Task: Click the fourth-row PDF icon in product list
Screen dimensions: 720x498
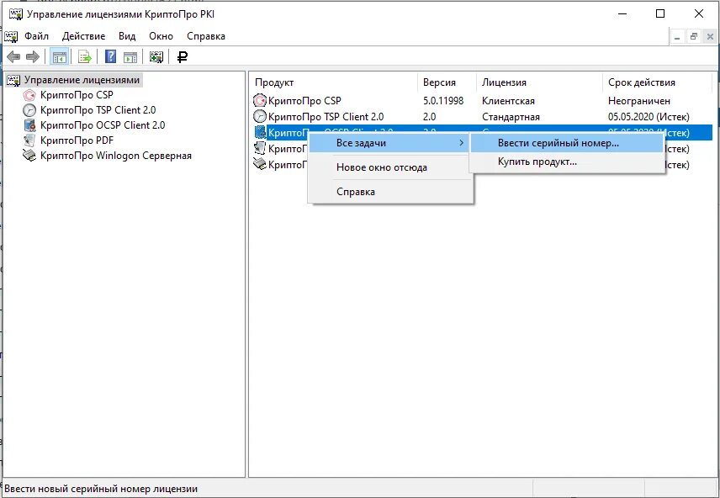Action: tap(260, 149)
